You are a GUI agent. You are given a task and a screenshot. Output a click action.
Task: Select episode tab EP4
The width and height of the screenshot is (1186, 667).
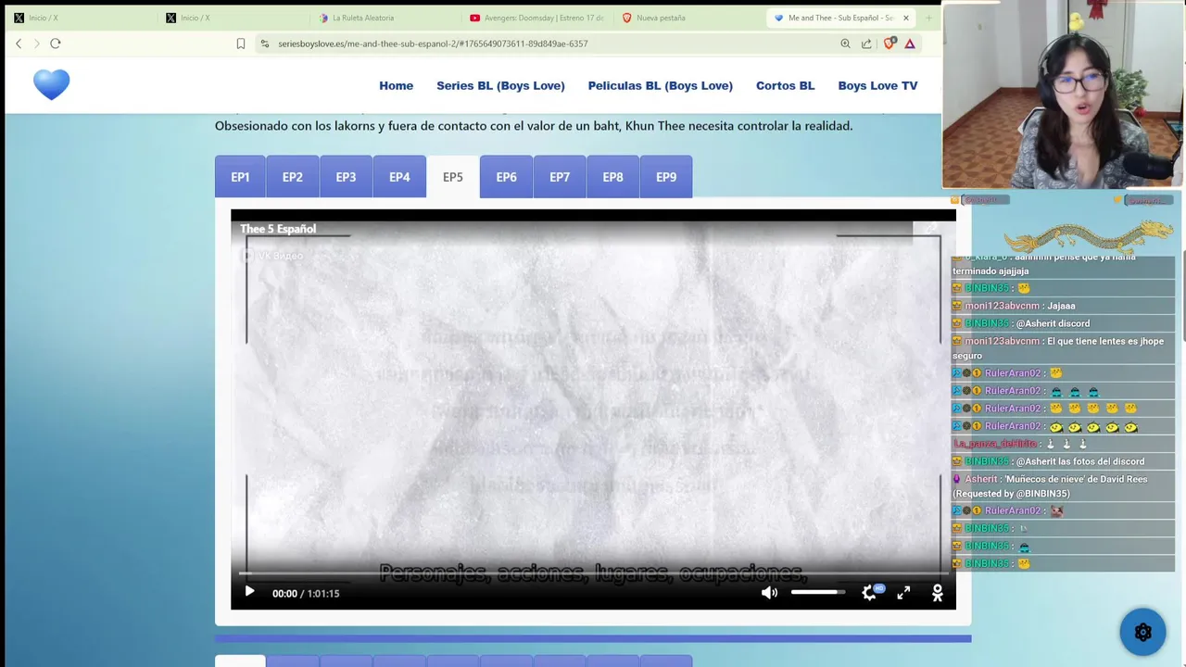[x=399, y=177]
